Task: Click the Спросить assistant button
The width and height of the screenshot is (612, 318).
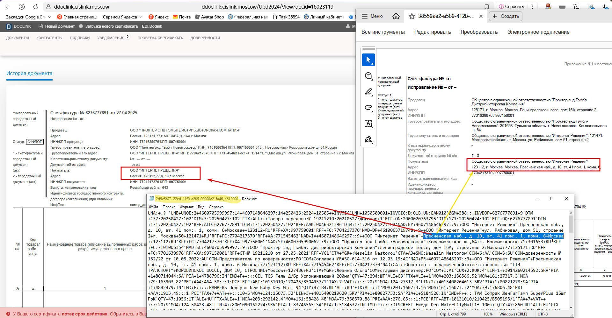Action: pos(511,6)
